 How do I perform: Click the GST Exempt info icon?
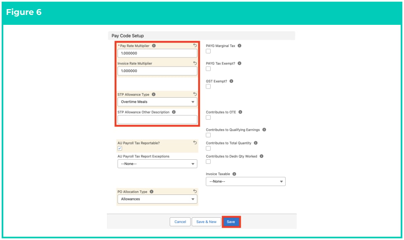[x=231, y=81]
